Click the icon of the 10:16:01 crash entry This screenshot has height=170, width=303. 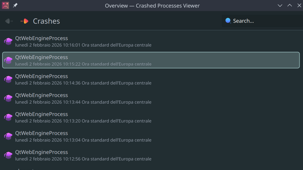8,41
